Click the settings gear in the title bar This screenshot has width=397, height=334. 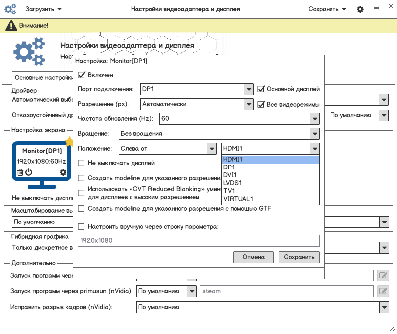click(360, 9)
